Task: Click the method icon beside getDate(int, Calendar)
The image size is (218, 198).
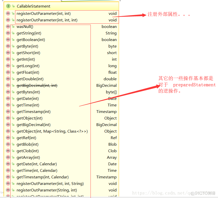Action: point(8,164)
